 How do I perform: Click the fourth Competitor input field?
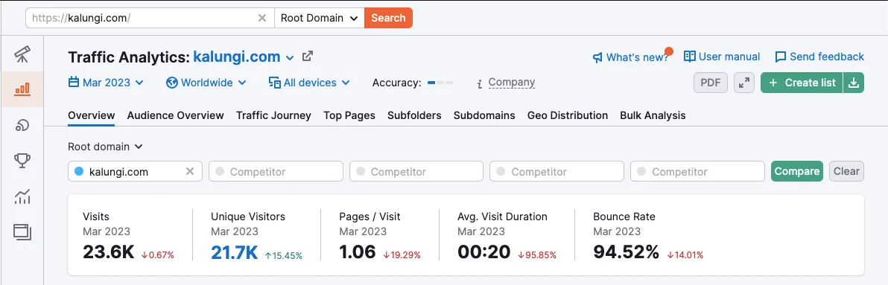[698, 171]
